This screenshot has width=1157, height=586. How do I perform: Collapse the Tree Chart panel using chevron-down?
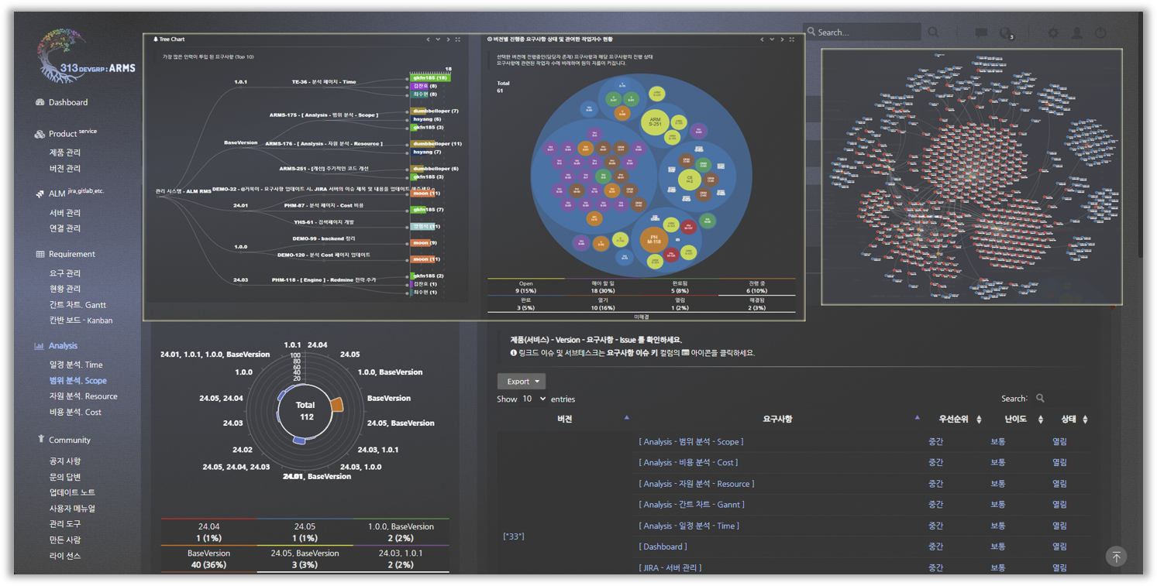(x=438, y=39)
